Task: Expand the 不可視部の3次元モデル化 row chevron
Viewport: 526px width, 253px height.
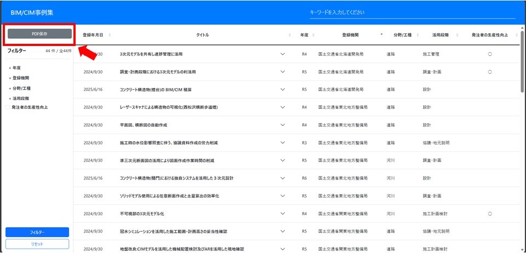Action: coord(283,214)
